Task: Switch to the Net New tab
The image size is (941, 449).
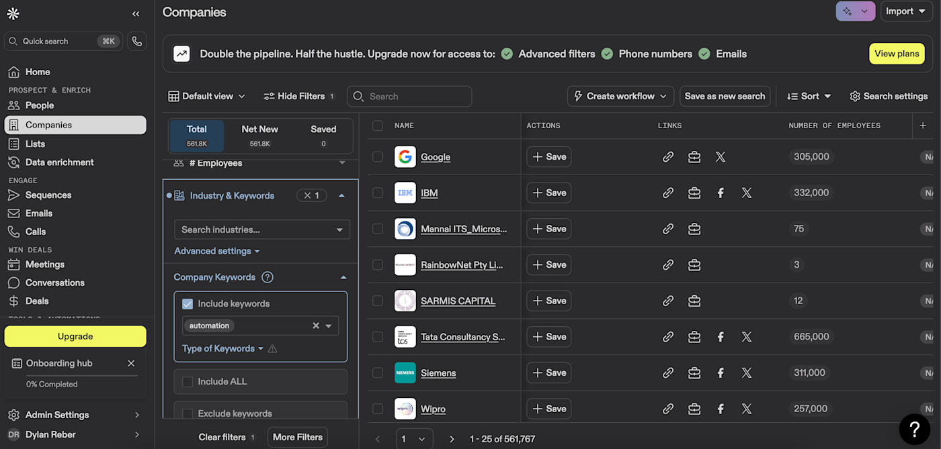Action: tap(259, 135)
